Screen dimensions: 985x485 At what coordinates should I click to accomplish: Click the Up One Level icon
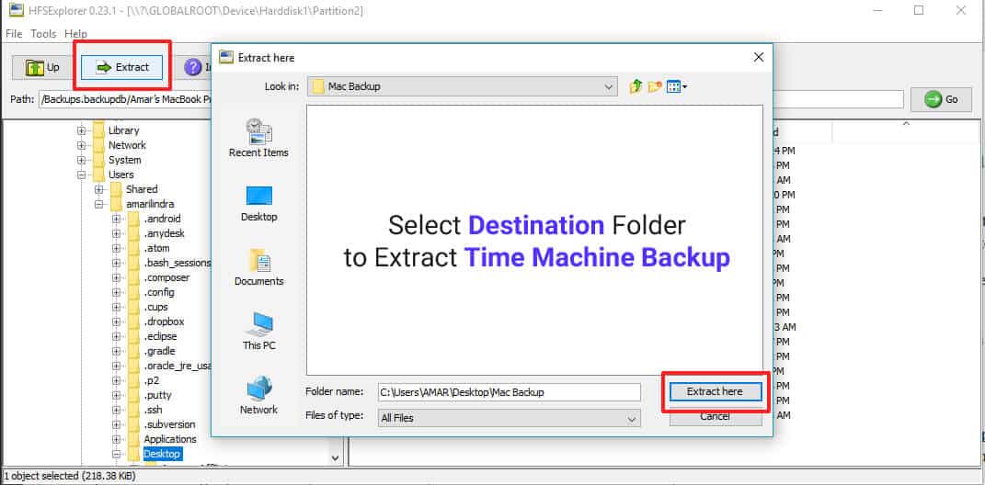(x=636, y=86)
